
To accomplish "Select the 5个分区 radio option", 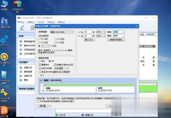I will click(x=39, y=42).
